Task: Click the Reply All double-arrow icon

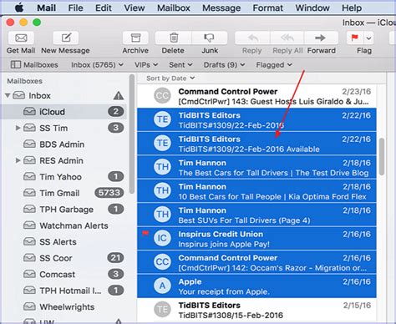Action: point(287,38)
